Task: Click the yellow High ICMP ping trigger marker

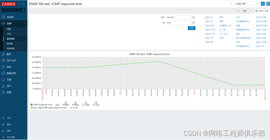Action: 31,108
